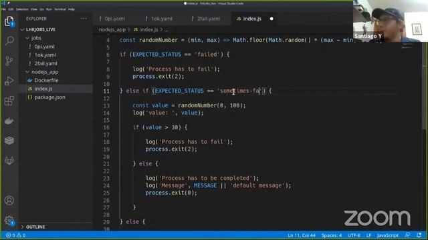
Task: Click 'default message' string on line 24
Action: pos(257,185)
